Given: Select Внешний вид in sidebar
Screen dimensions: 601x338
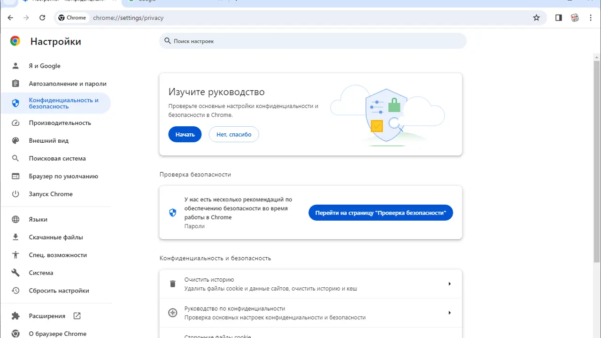Looking at the screenshot, I should click(49, 141).
